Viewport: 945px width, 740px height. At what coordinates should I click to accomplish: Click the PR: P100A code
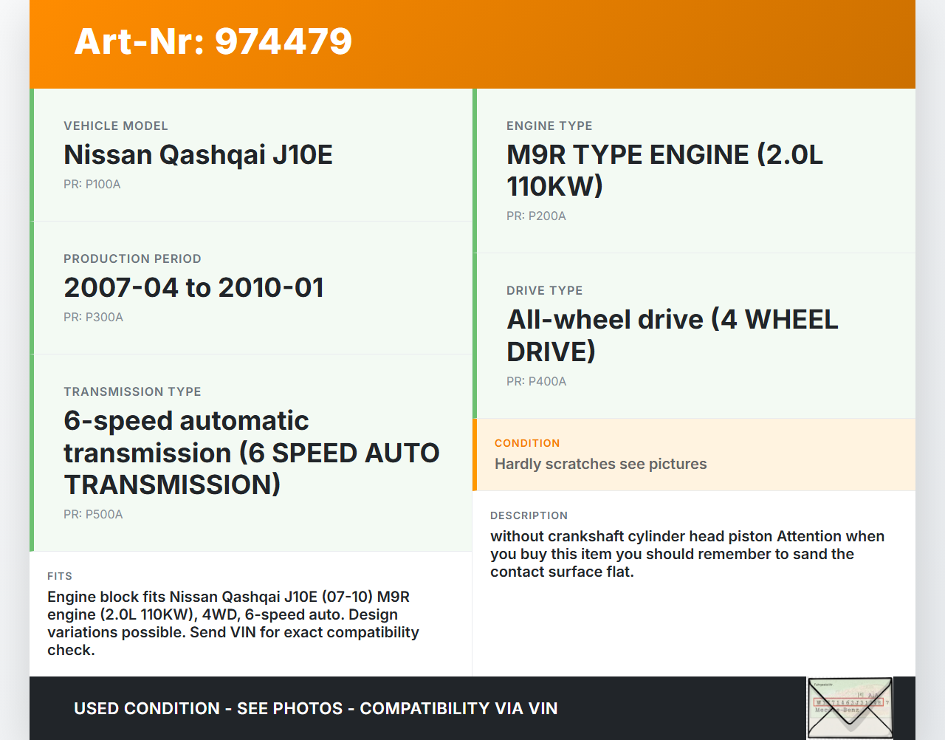pyautogui.click(x=92, y=185)
